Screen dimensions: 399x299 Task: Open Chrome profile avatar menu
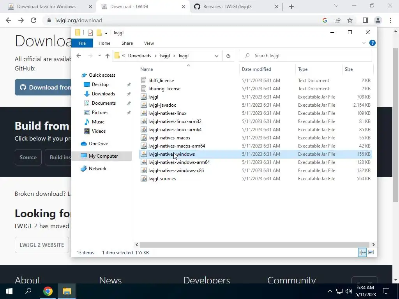pos(378,20)
